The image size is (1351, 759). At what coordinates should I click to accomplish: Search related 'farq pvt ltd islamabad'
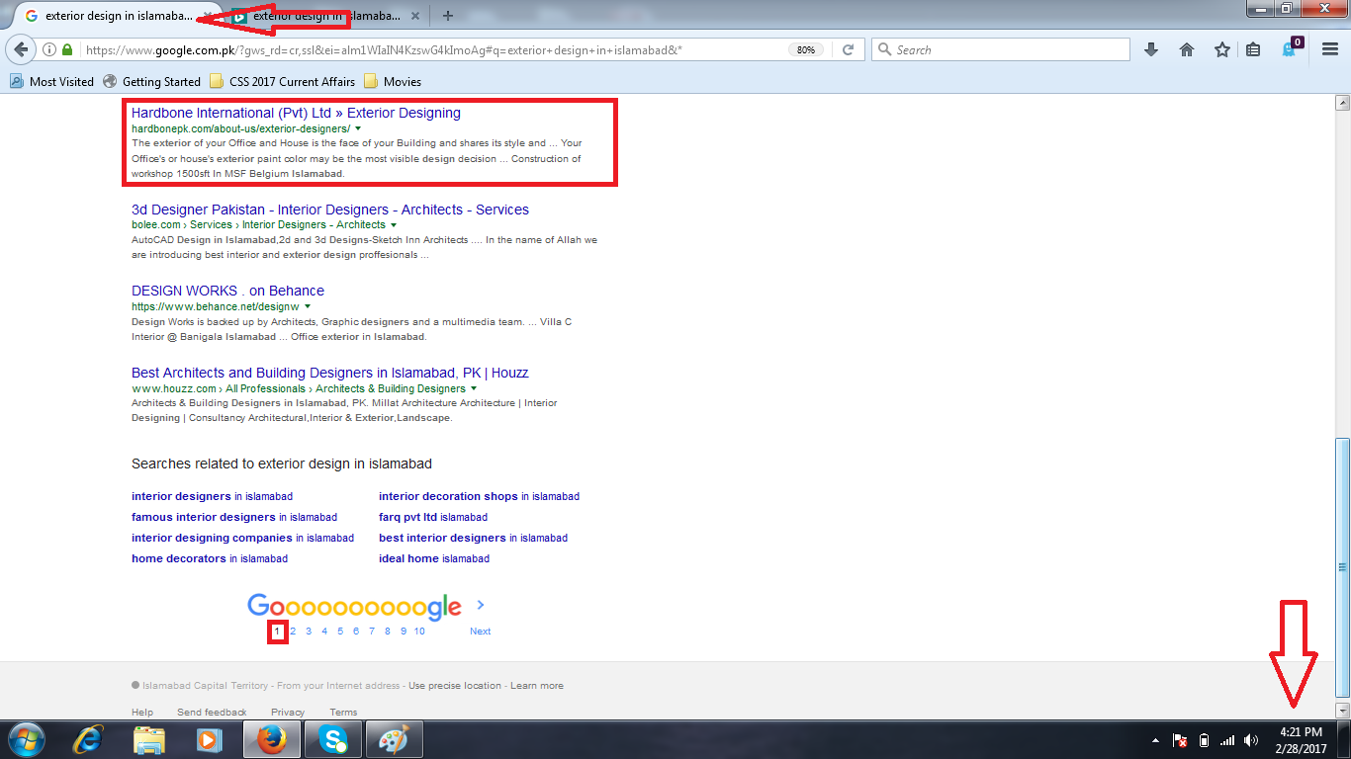point(433,517)
